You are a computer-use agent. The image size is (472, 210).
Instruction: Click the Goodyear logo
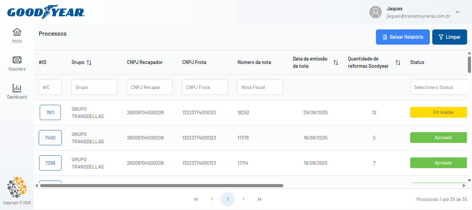(x=46, y=12)
